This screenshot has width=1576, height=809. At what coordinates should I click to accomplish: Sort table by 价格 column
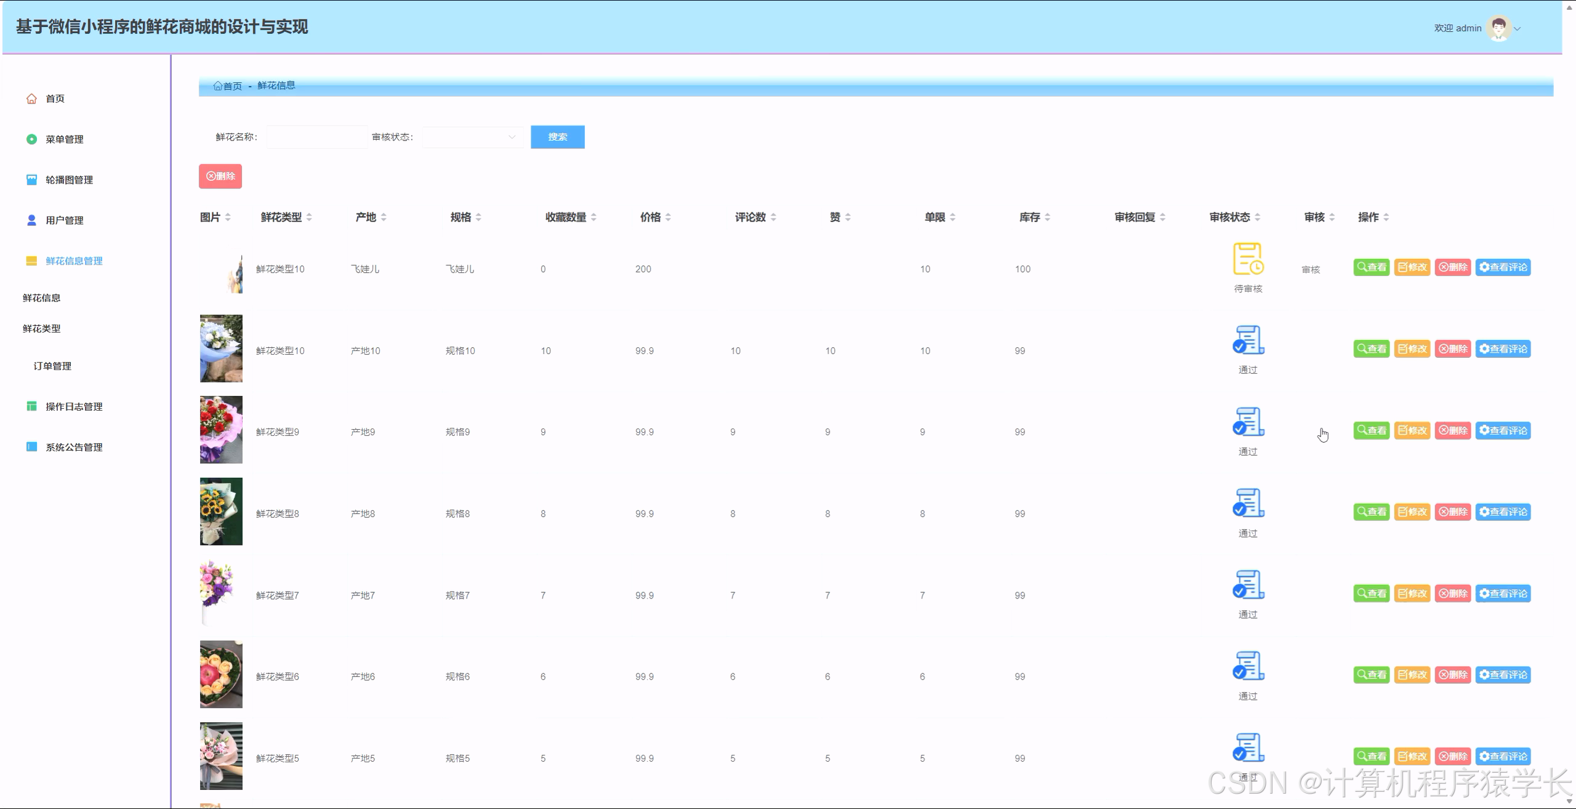pyautogui.click(x=668, y=217)
